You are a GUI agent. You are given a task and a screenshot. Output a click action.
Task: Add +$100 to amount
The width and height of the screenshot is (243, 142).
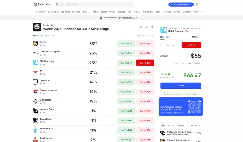[x=197, y=63]
